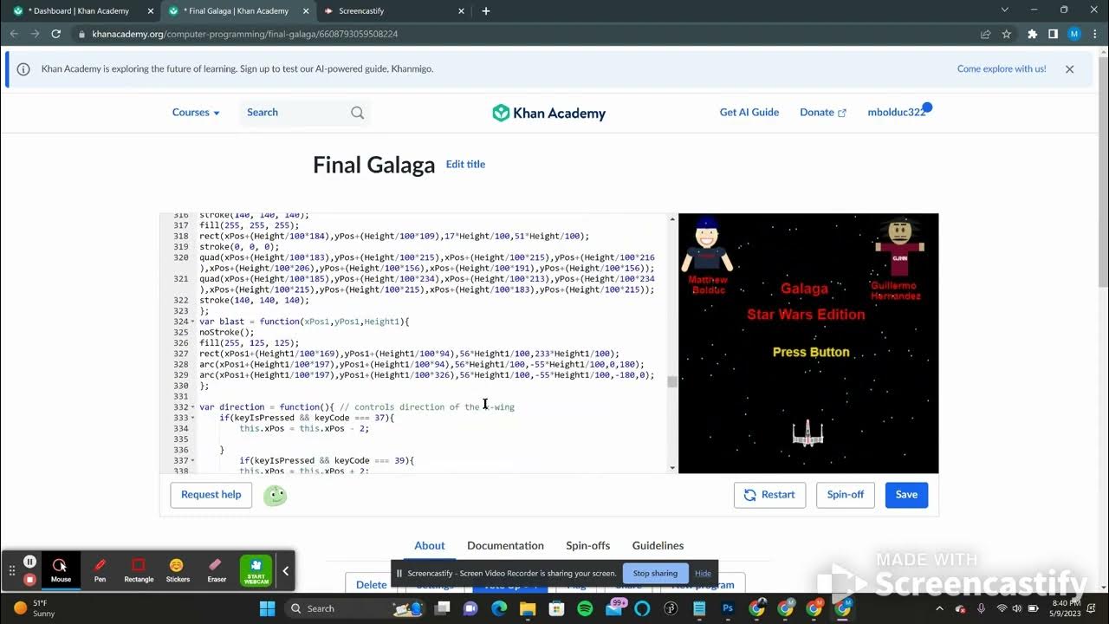Go to the Khan Academy logo home
This screenshot has height=624, width=1109.
pos(549,113)
